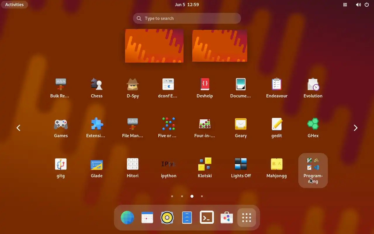Open the Bulk Rename app
Viewport: 374px width, 234px height.
(x=60, y=88)
